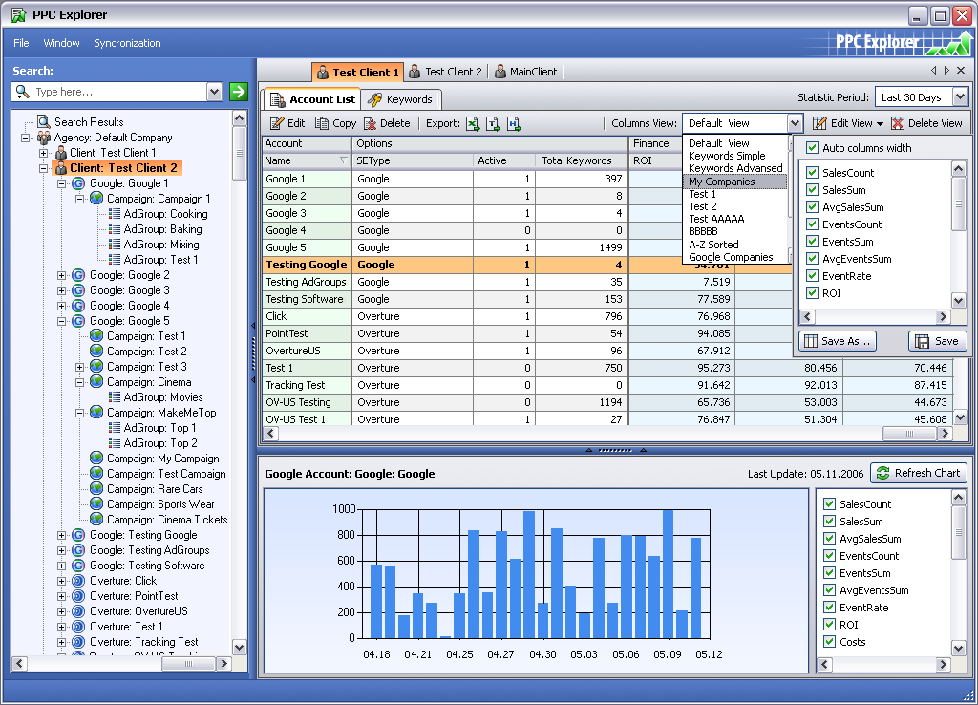Open the Window menu
This screenshot has width=978, height=705.
click(61, 43)
